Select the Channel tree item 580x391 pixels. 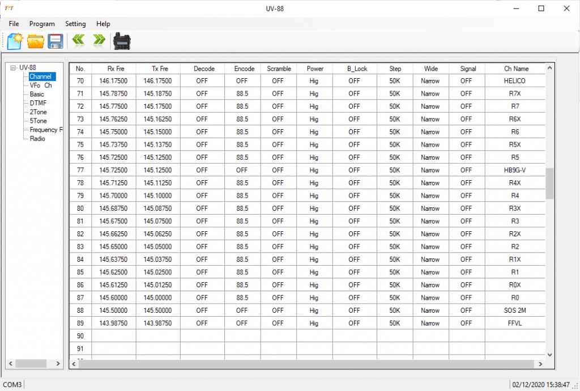point(42,76)
